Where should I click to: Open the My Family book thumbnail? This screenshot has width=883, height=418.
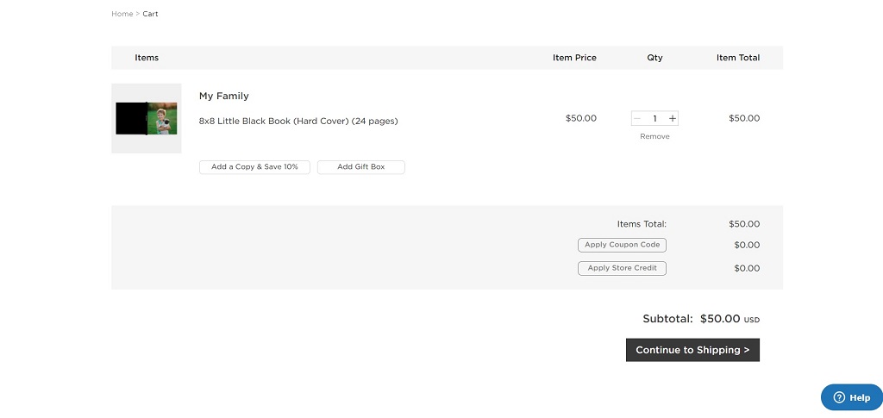(x=147, y=118)
